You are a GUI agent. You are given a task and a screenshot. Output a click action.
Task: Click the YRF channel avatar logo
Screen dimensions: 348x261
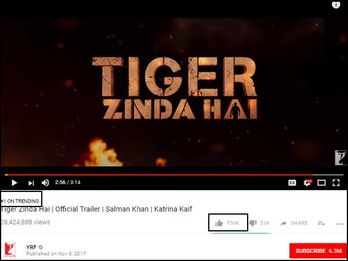pyautogui.click(x=10, y=249)
